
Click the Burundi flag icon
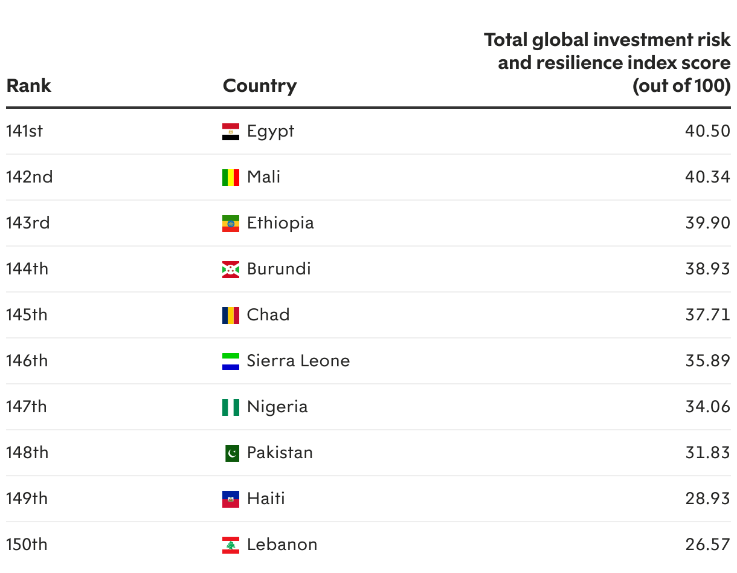click(x=231, y=270)
